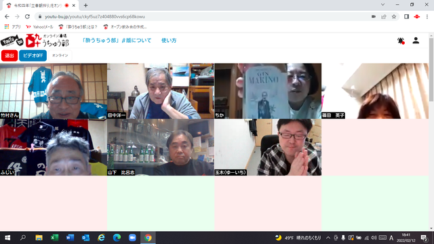434x244 pixels.
Task: Open the weather widget 49°F
Action: [298, 238]
